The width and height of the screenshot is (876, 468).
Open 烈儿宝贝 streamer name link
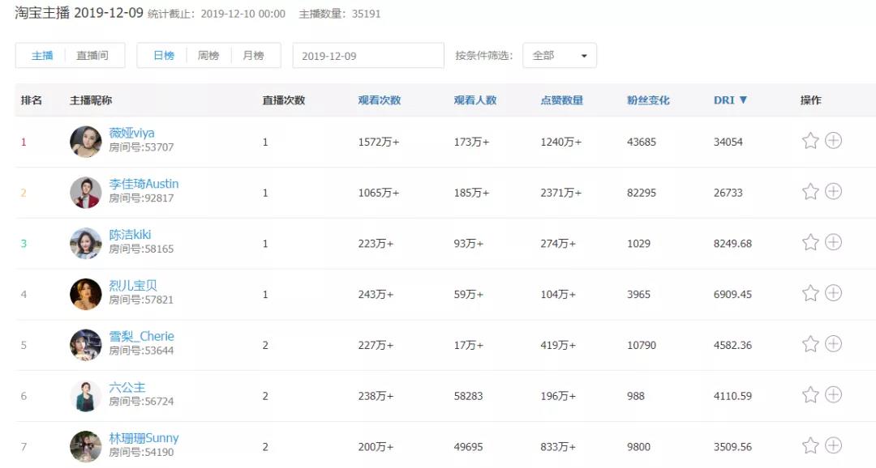pyautogui.click(x=133, y=285)
